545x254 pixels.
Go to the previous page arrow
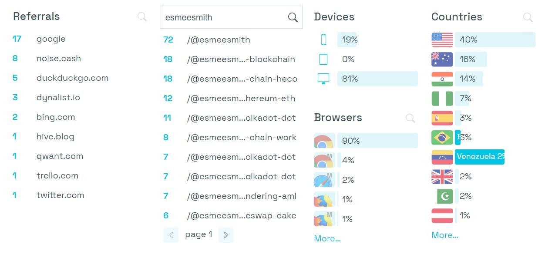click(x=171, y=235)
